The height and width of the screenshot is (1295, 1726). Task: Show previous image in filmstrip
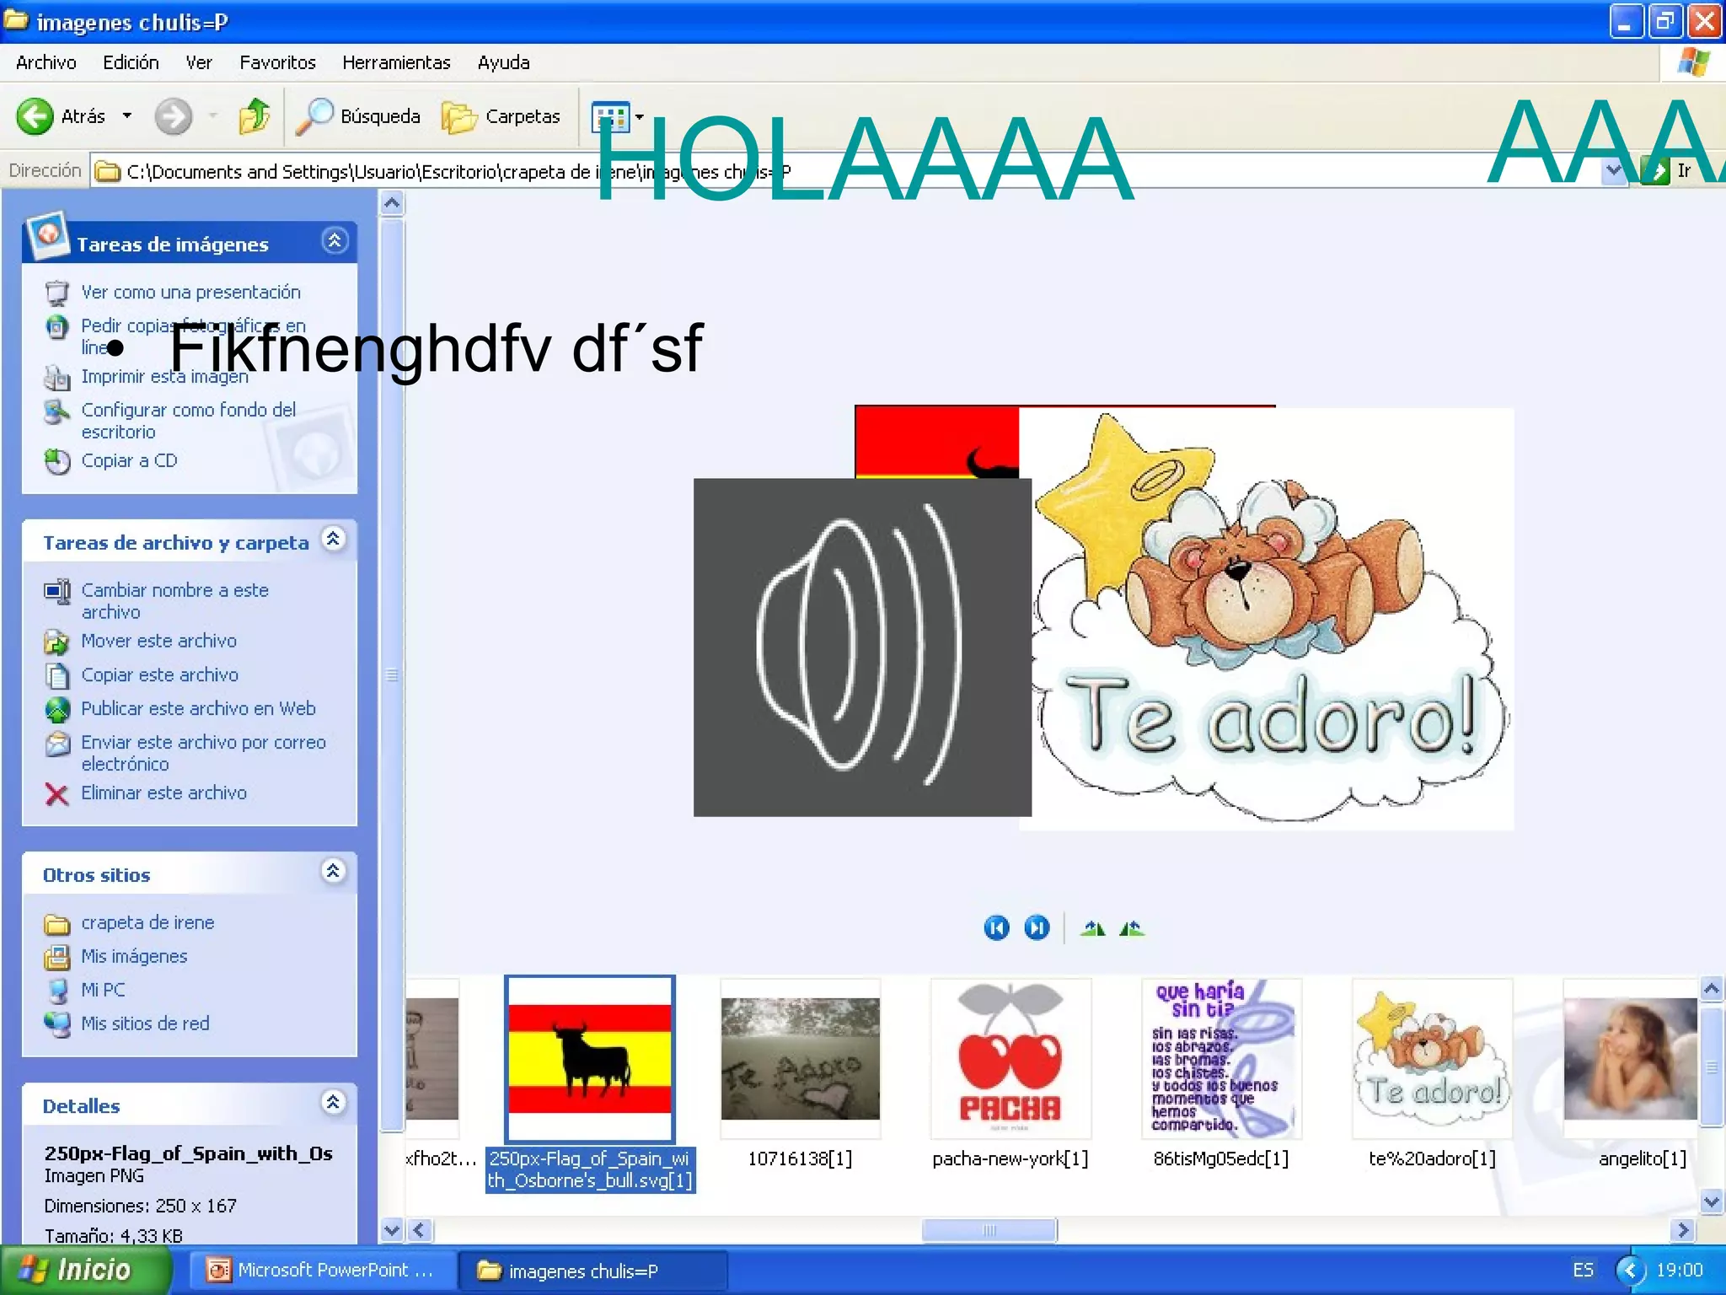996,928
